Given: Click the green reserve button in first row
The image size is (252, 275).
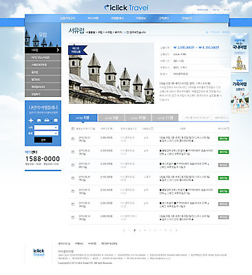Looking at the screenshot, I should click(x=223, y=139).
